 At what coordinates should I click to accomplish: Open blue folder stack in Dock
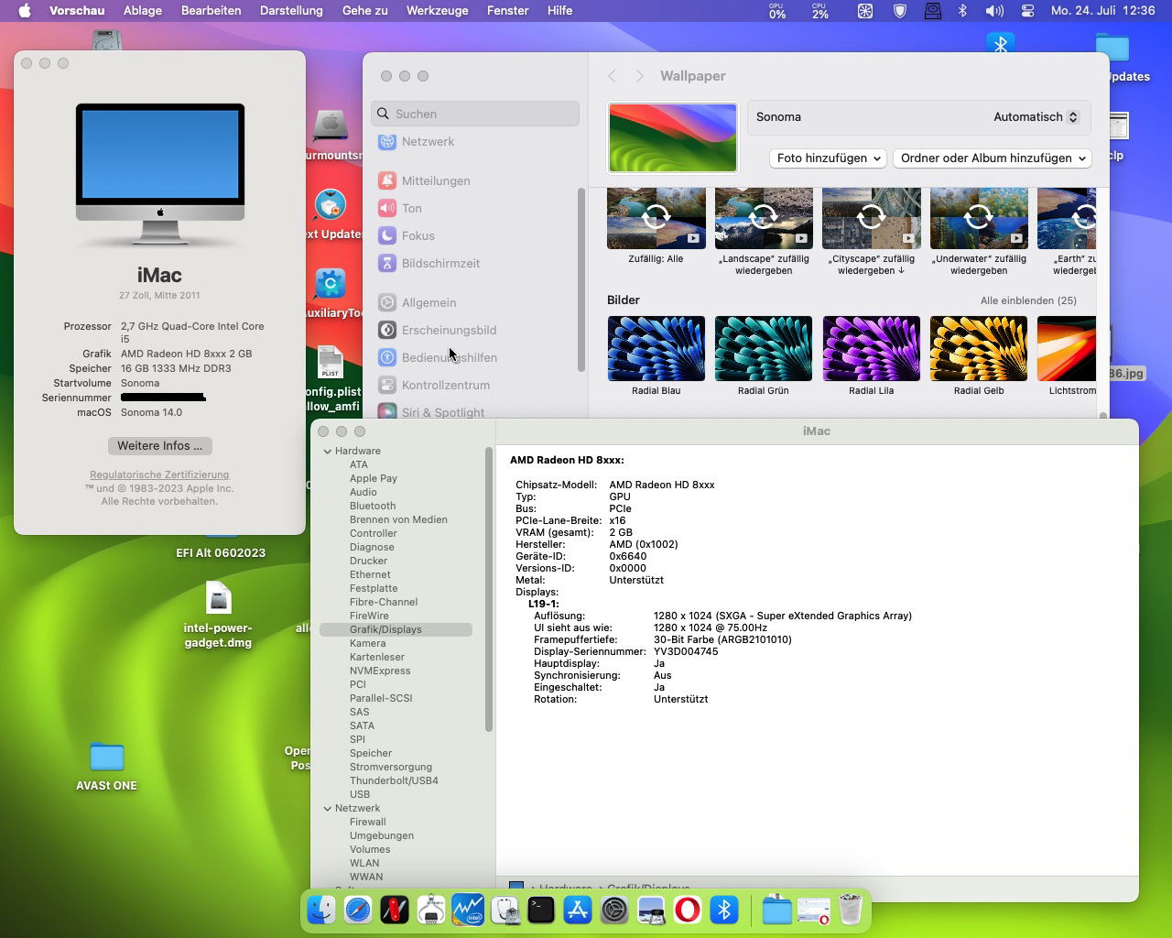(x=776, y=910)
